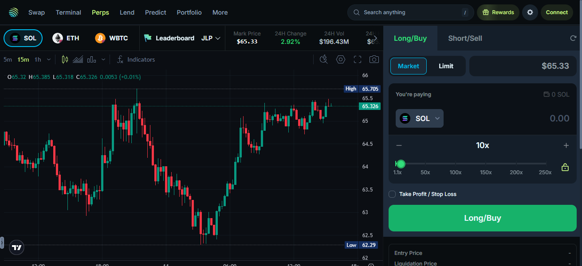Image resolution: width=582 pixels, height=266 pixels.
Task: Click the paying amount 0.00 field
Action: 559,118
